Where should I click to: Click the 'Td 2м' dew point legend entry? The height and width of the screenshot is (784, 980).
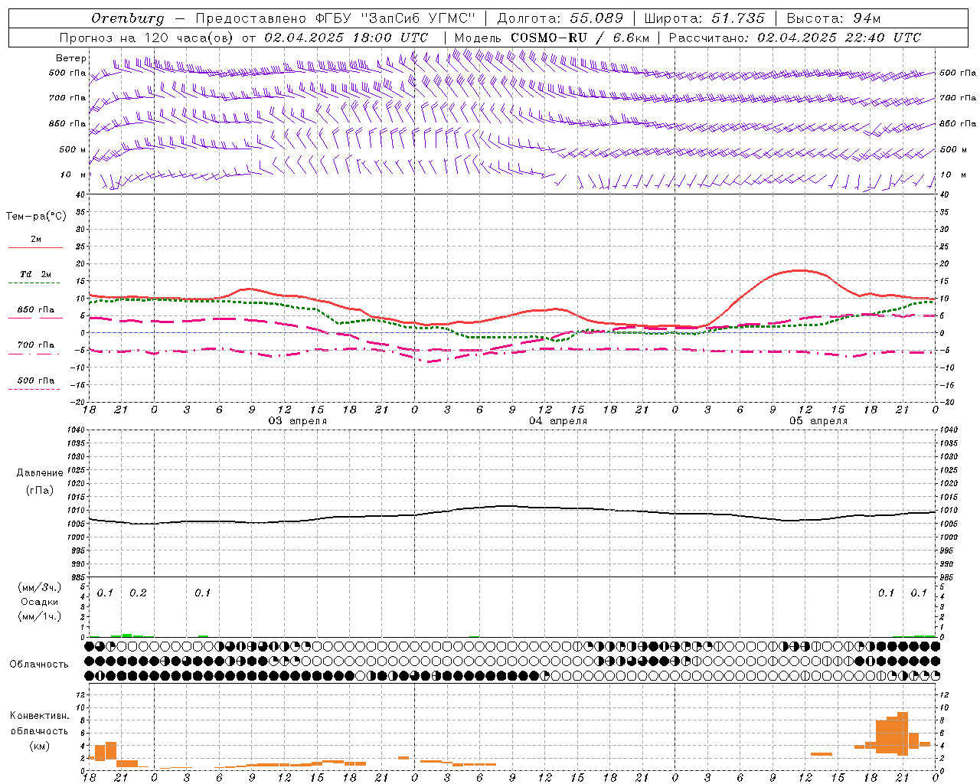point(36,274)
